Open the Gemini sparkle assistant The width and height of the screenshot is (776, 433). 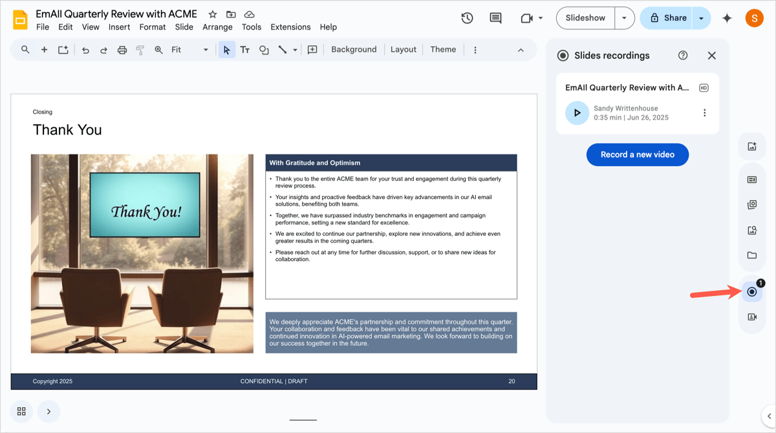click(x=727, y=18)
